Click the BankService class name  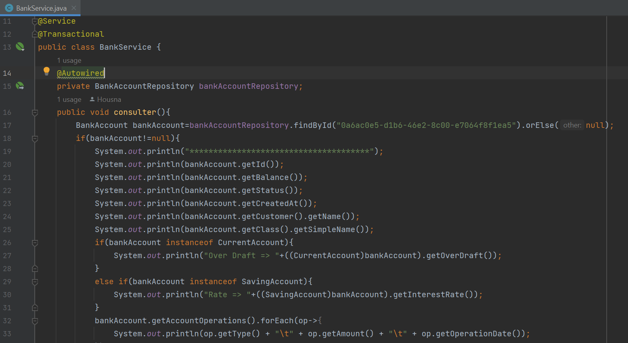coord(126,47)
